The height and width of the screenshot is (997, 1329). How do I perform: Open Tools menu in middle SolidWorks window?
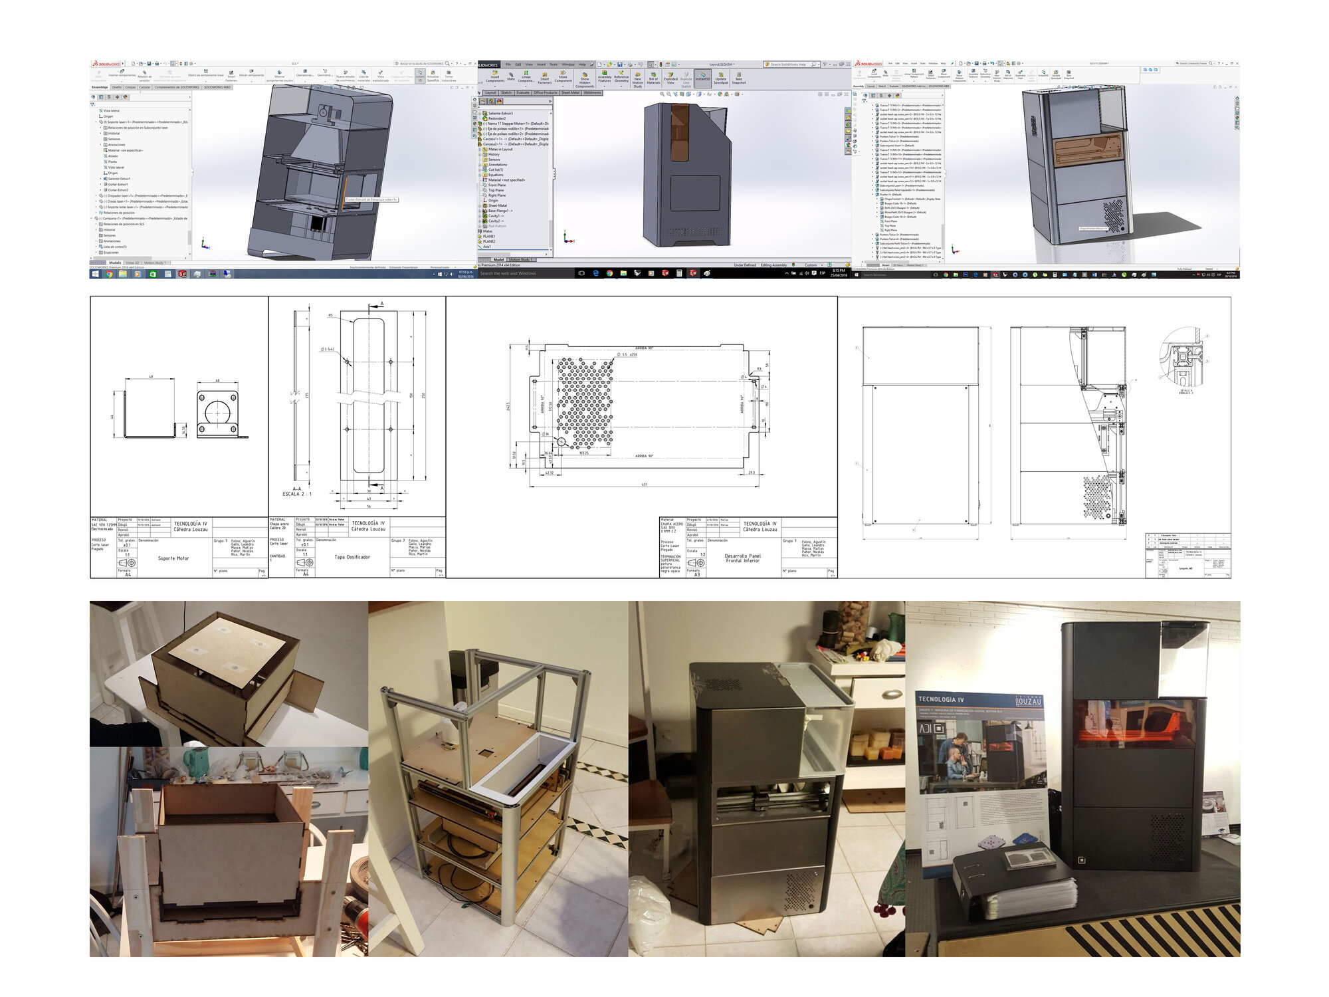point(554,64)
